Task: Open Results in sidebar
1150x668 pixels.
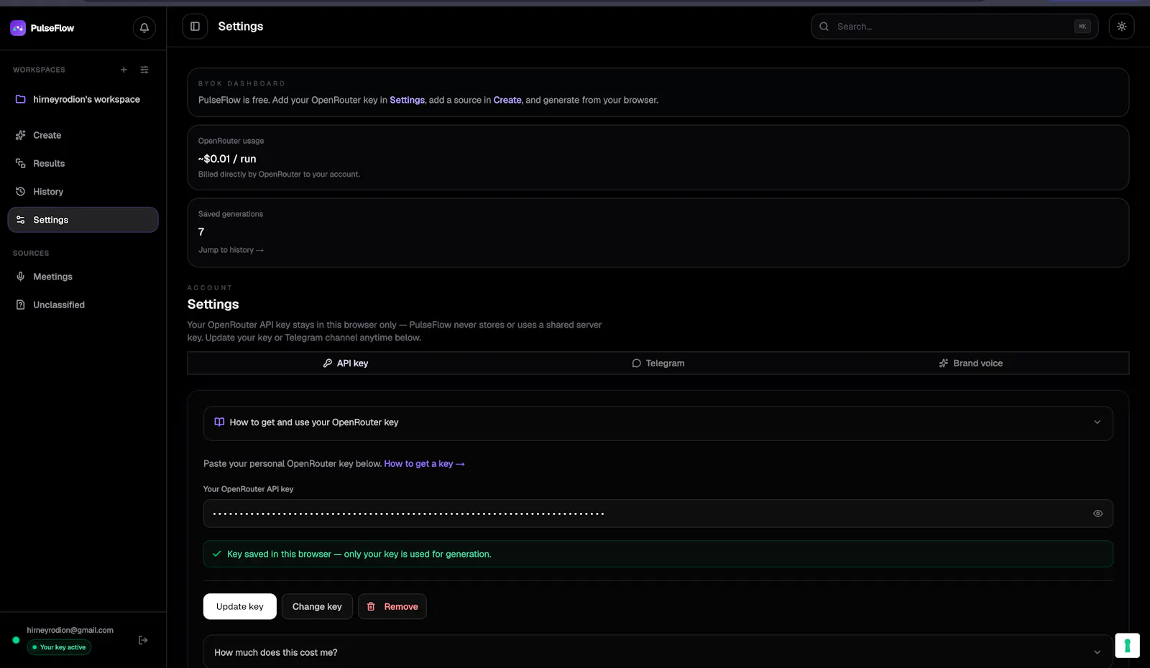Action: pos(83,164)
